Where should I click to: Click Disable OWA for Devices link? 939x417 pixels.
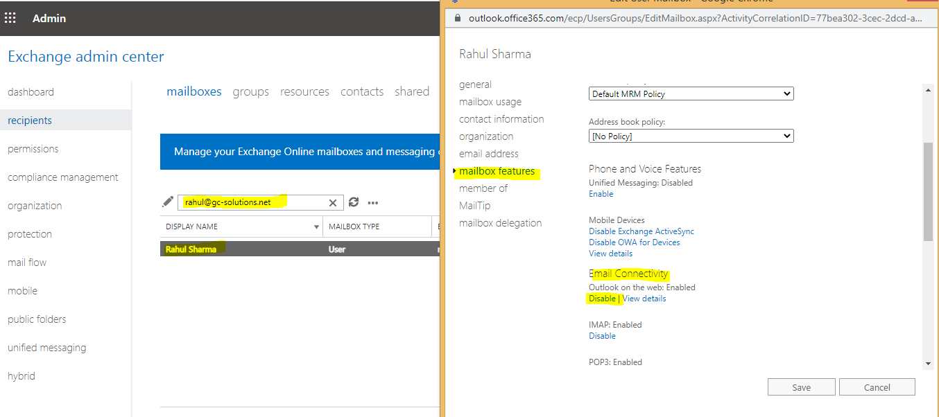635,242
